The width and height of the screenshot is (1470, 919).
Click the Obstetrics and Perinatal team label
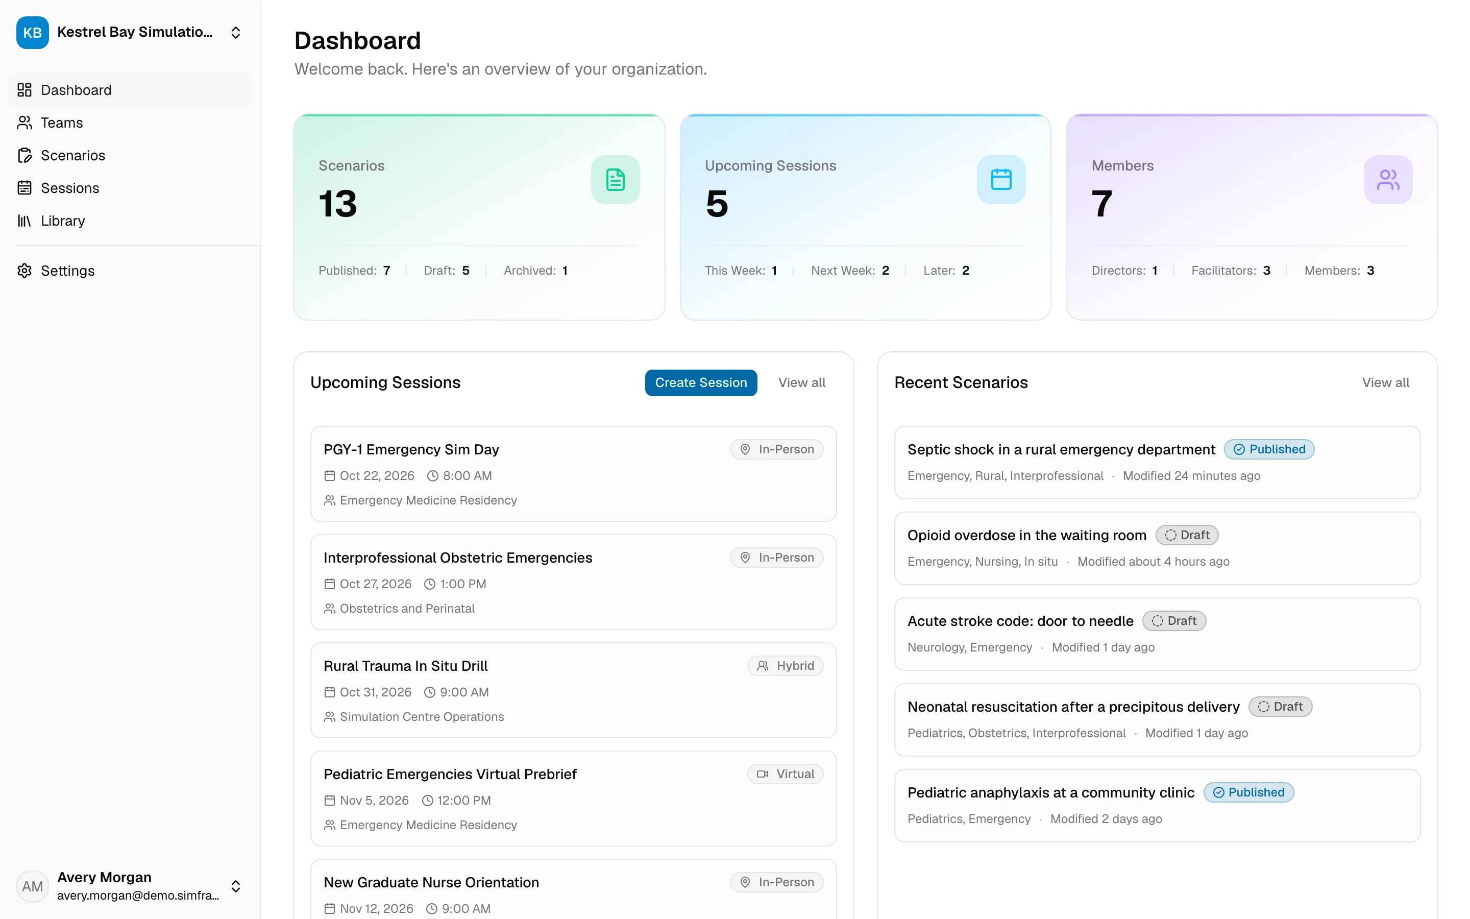[407, 609]
